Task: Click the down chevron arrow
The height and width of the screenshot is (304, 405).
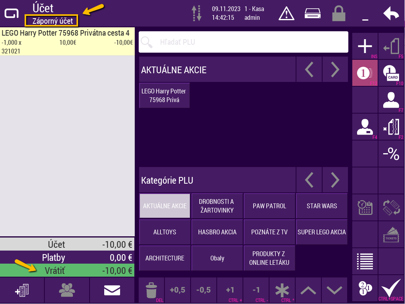Action: point(334,290)
